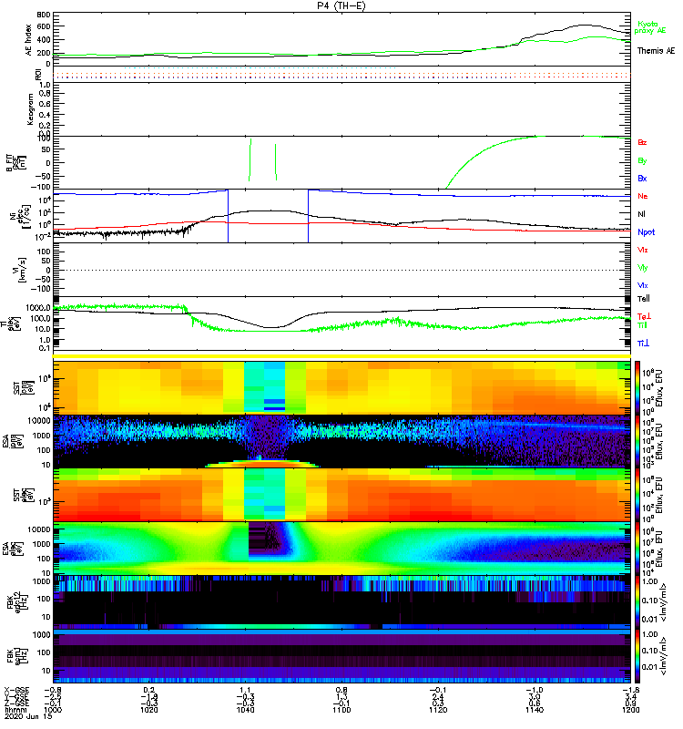Click the hhmm row label
The height and width of the screenshot is (729, 683).
(14, 710)
